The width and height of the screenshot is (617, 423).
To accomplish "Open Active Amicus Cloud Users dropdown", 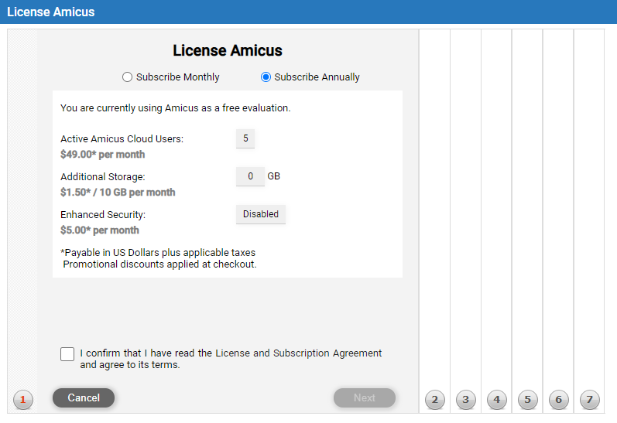I will click(x=245, y=138).
